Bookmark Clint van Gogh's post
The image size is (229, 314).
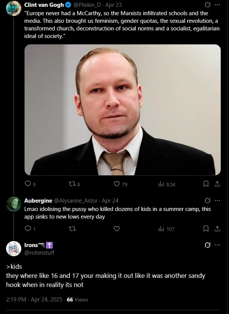tap(206, 184)
